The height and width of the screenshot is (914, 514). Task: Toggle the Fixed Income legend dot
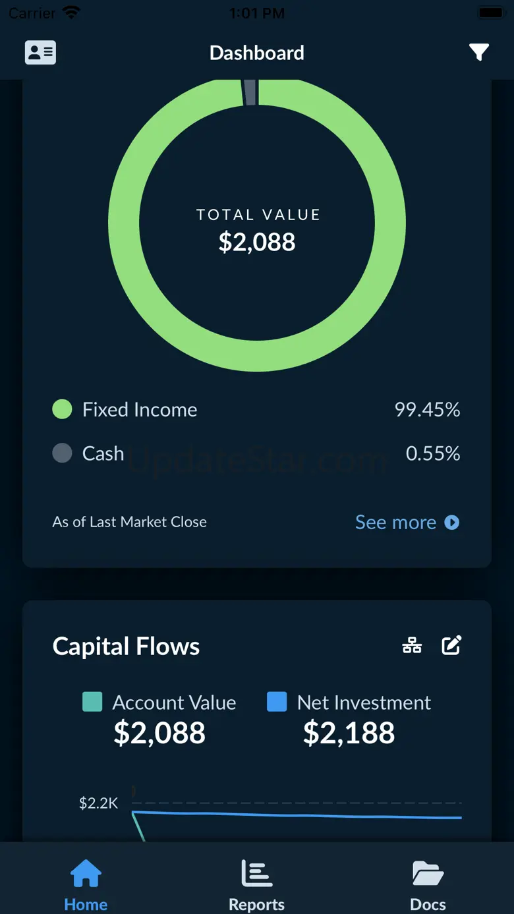tap(62, 409)
